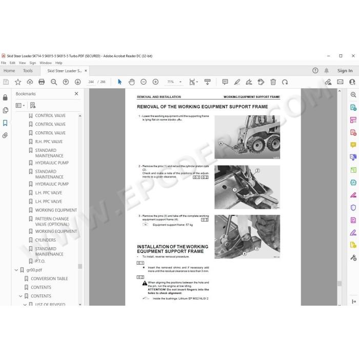The image size is (359, 359).
Task: Click the security lock icon in left rail
Action: tap(5, 98)
